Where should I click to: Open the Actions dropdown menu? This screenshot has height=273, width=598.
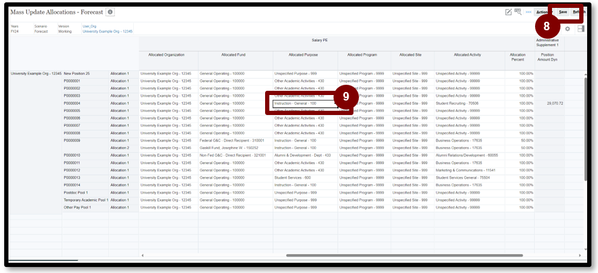tap(543, 12)
